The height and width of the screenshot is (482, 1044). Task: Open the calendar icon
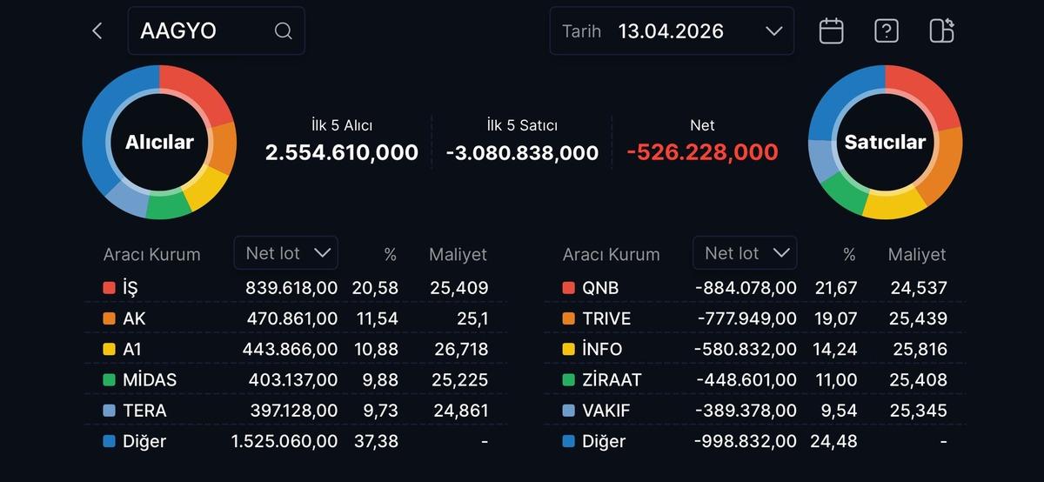831,31
